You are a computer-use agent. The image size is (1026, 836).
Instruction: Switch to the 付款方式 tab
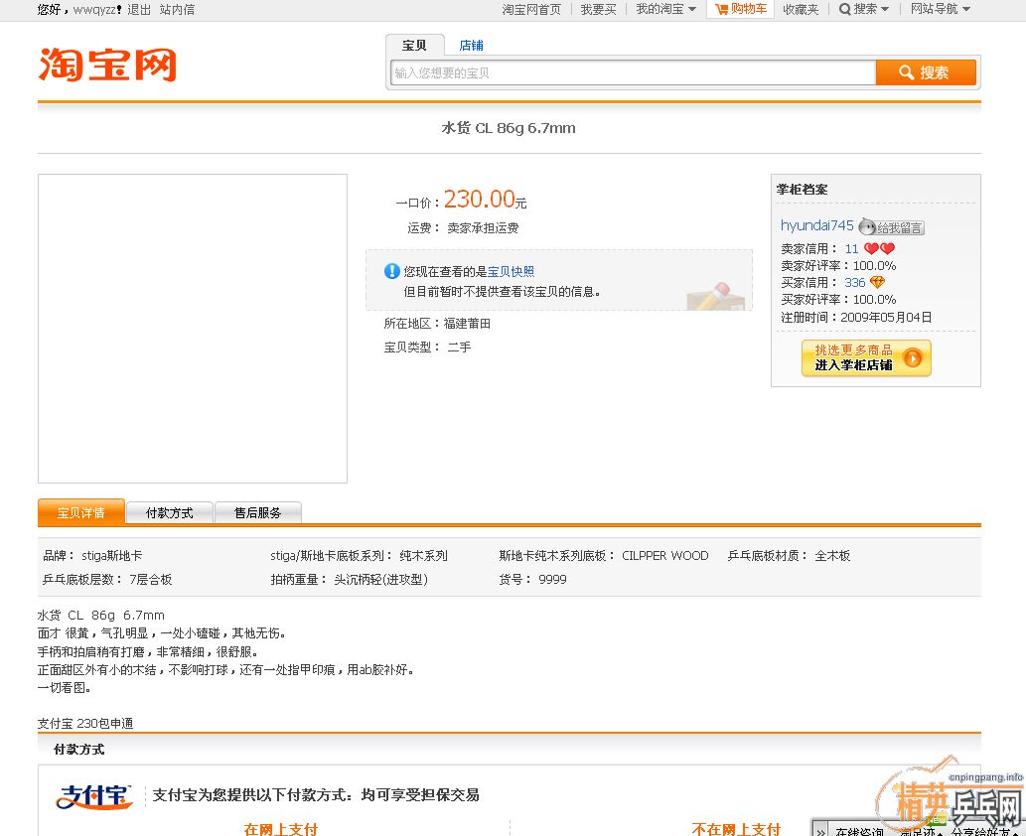[x=170, y=513]
